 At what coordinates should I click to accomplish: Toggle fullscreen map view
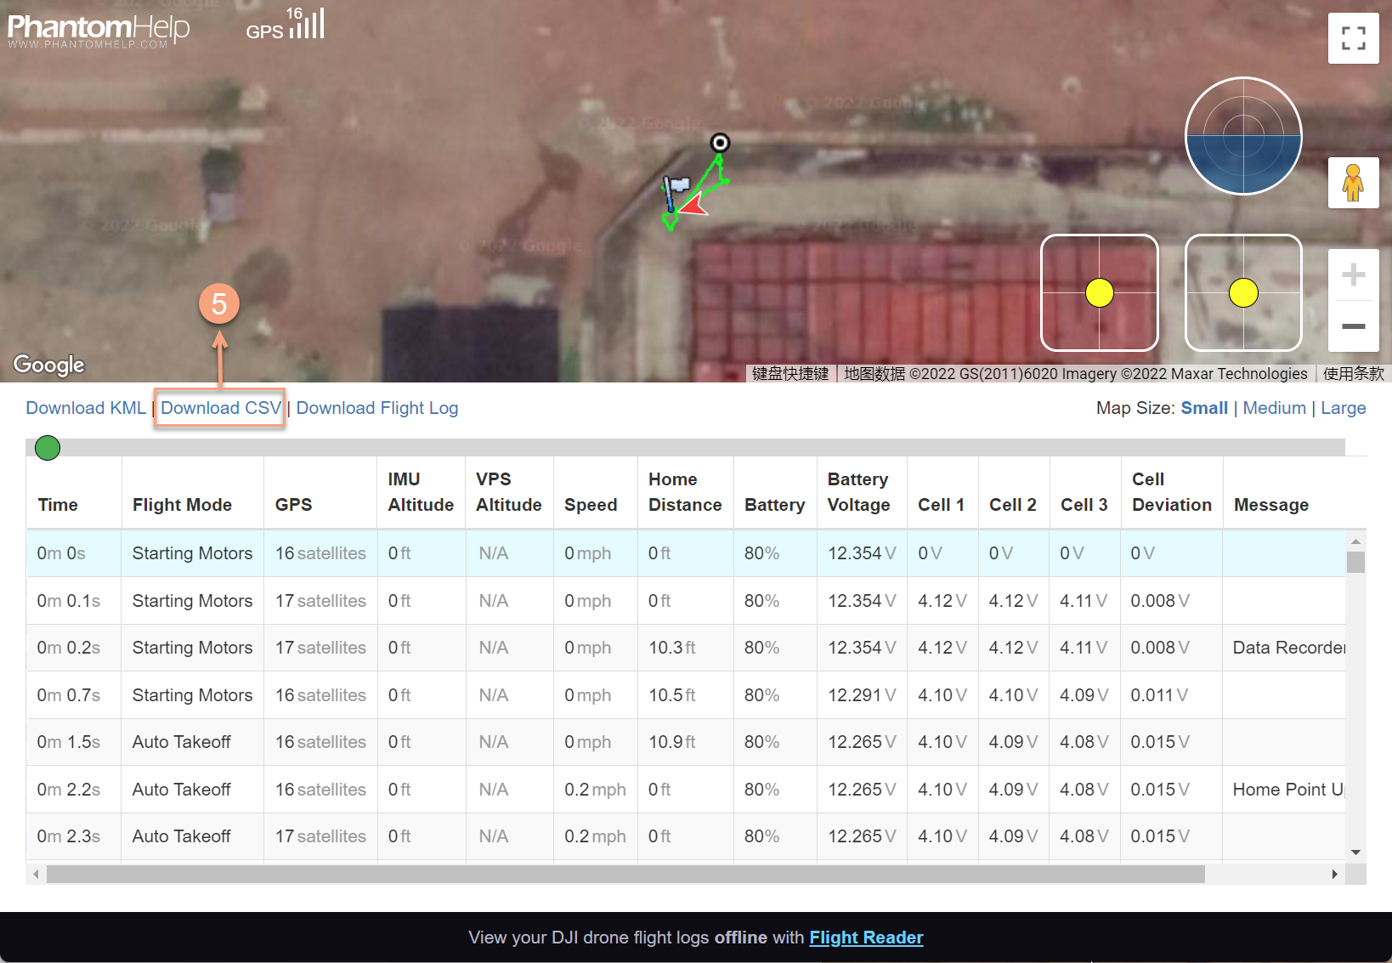pos(1353,38)
